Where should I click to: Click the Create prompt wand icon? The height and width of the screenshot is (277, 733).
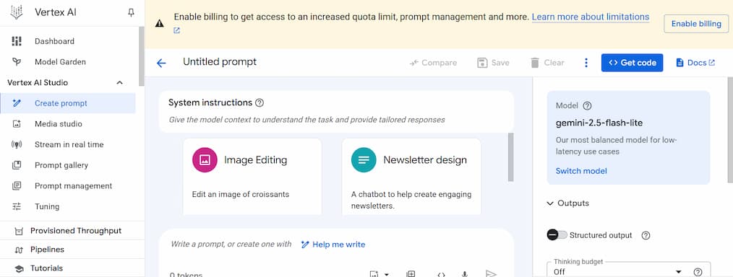pos(17,103)
